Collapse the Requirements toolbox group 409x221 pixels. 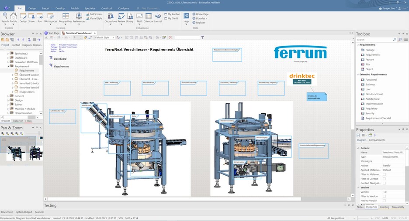click(358, 45)
